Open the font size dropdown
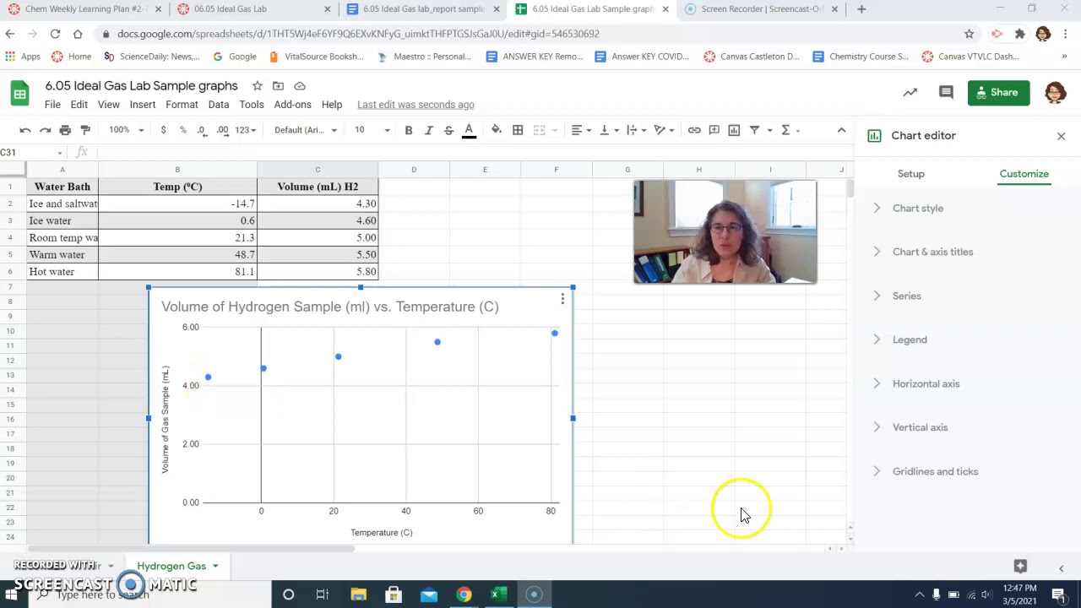Viewport: 1081px width, 608px height. (372, 130)
